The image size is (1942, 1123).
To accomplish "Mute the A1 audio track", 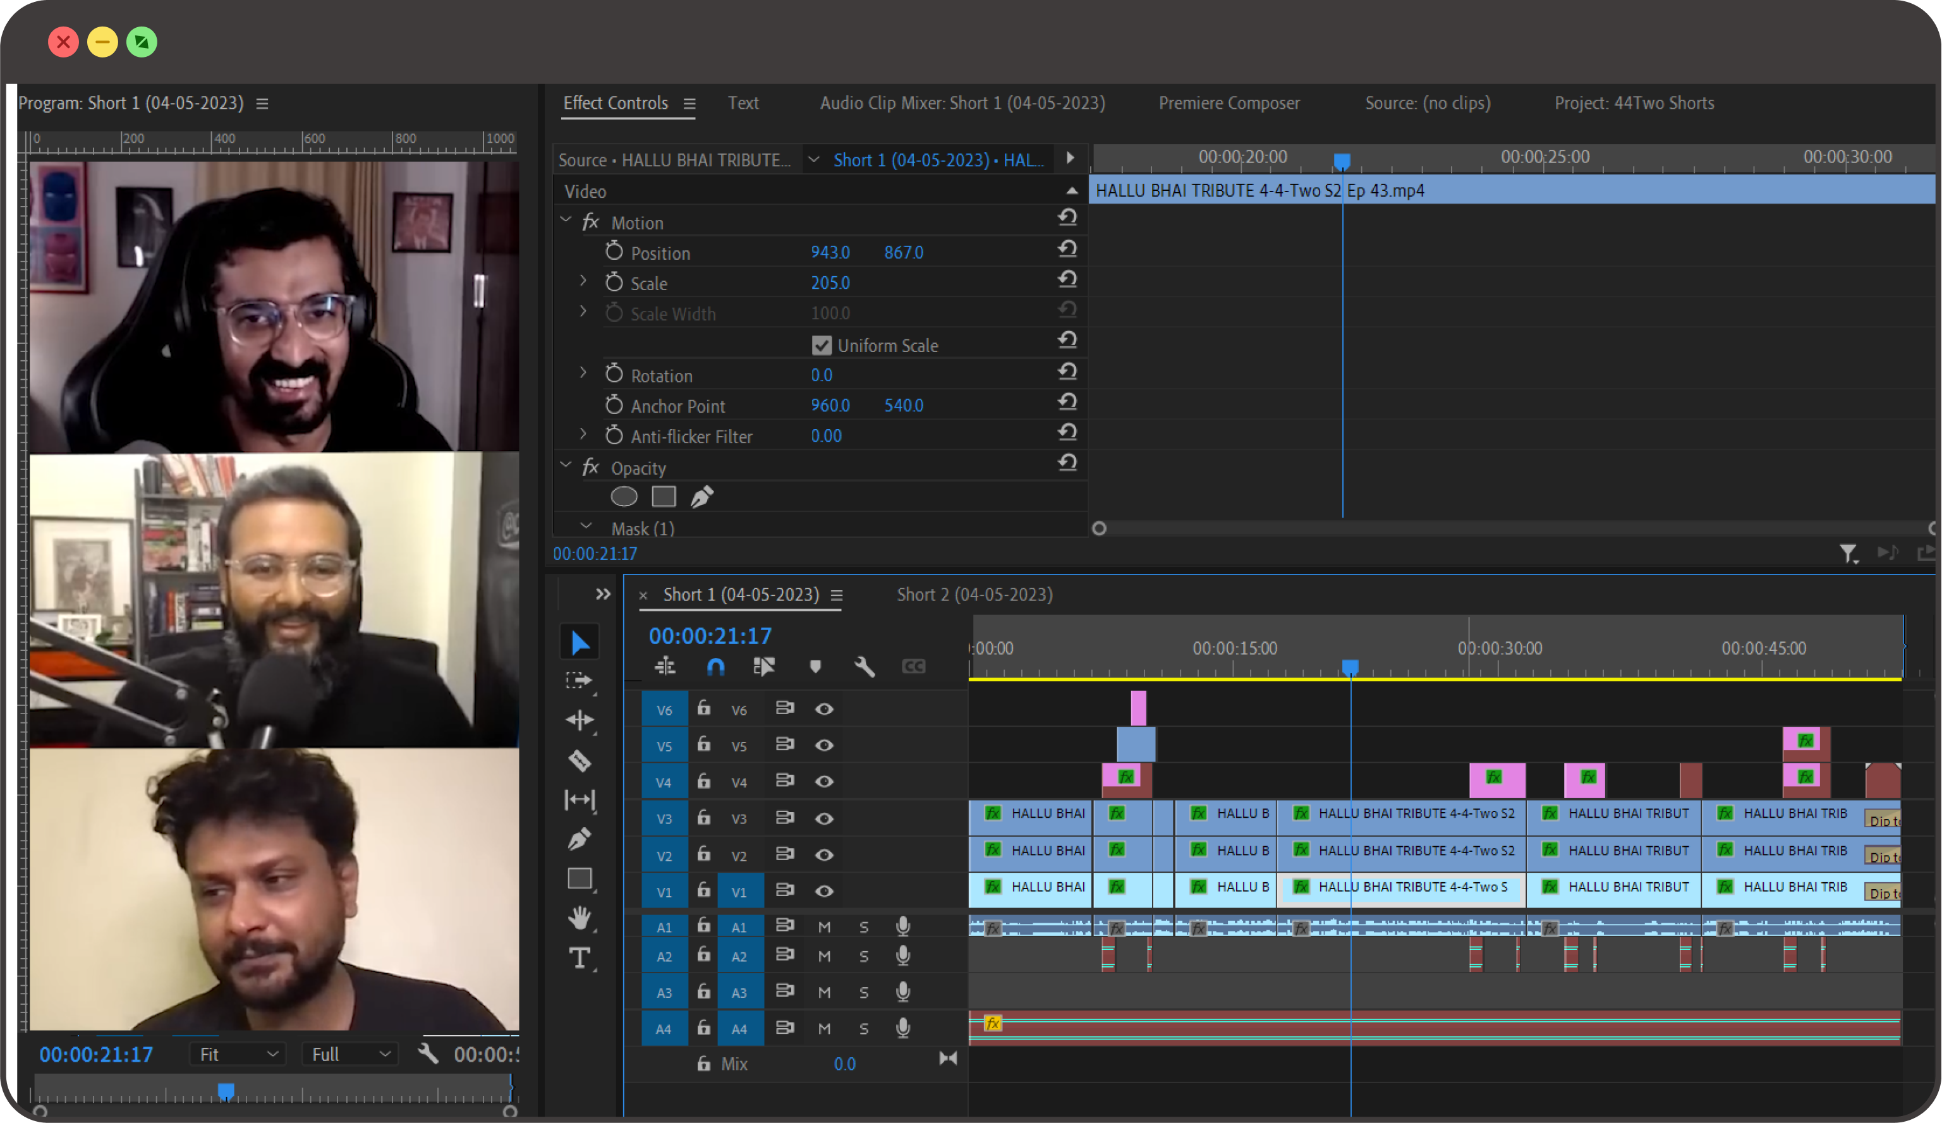I will tap(824, 926).
